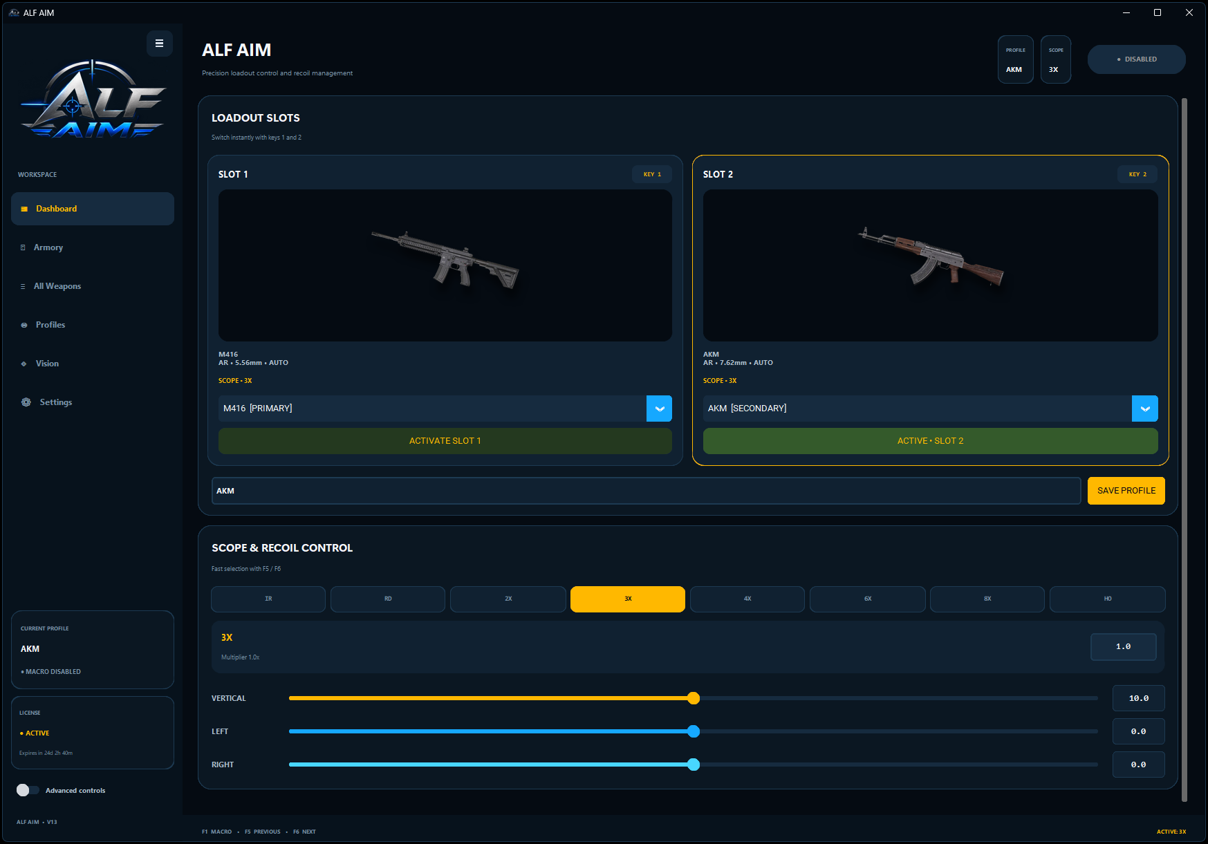Open the Dashboard workspace page
The image size is (1208, 844).
93,209
